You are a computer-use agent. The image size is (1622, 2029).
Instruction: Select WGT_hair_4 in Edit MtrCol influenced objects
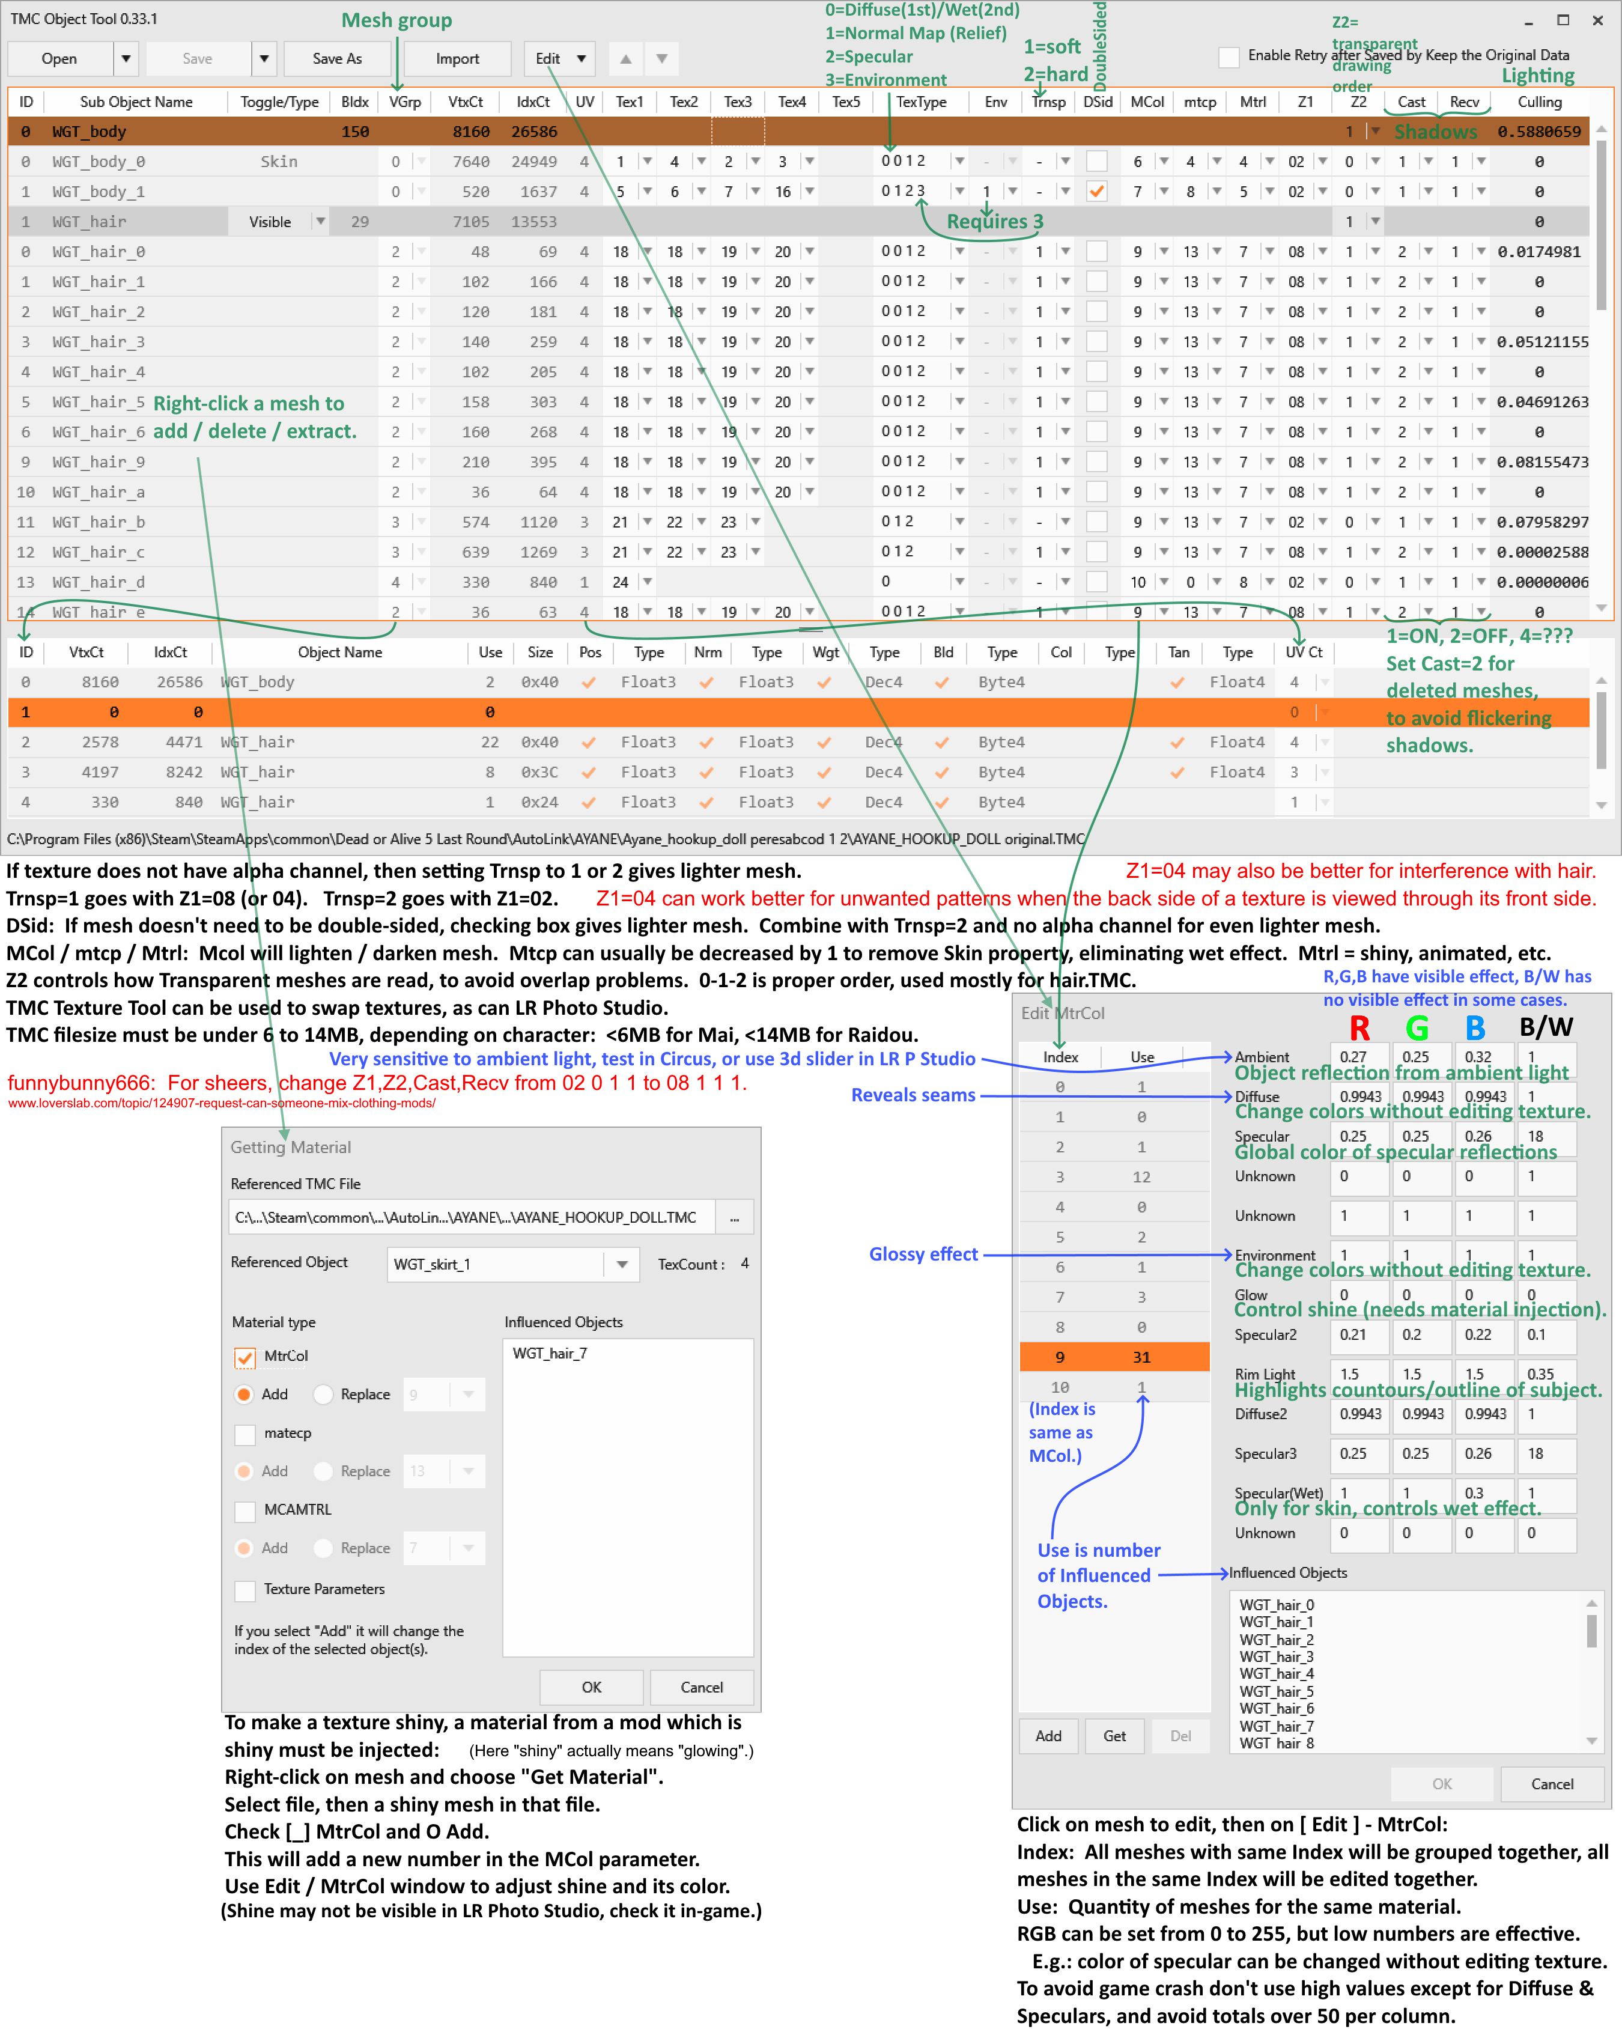1276,1674
